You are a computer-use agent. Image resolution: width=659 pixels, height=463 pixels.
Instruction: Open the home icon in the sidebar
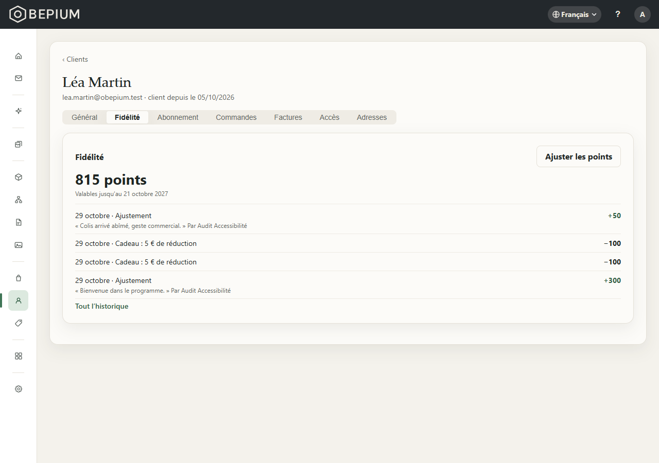pyautogui.click(x=19, y=56)
